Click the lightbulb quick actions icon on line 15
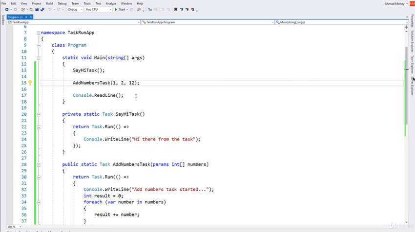Image resolution: width=415 pixels, height=232 pixels. click(30, 83)
